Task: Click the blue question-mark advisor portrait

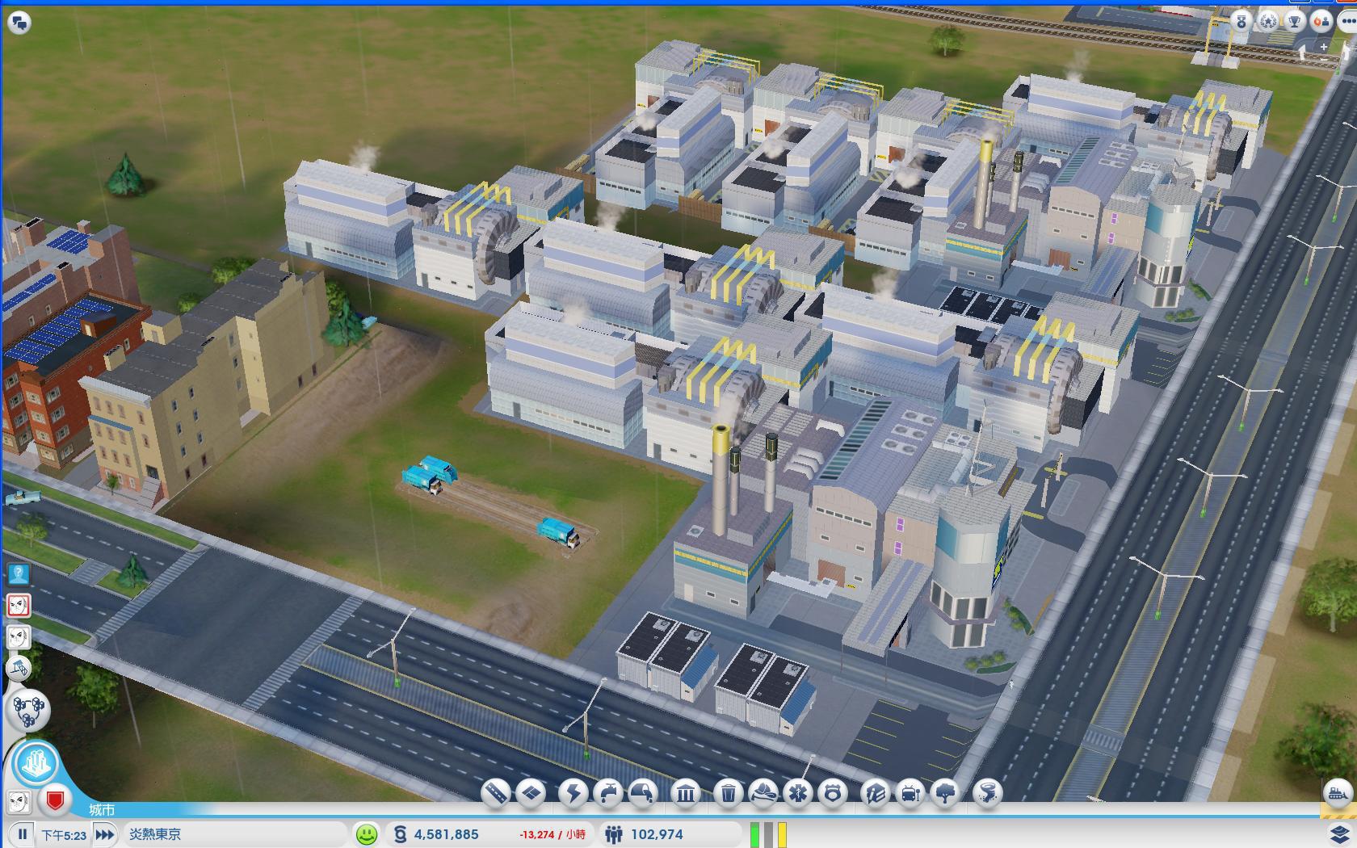Action: click(19, 574)
